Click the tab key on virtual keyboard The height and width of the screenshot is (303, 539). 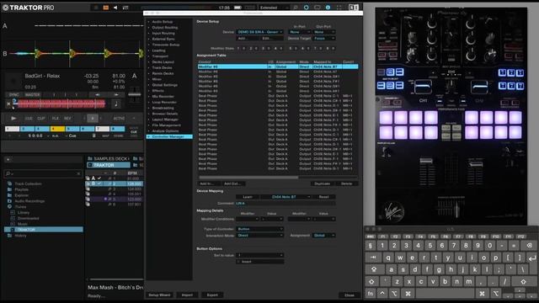tap(373, 258)
